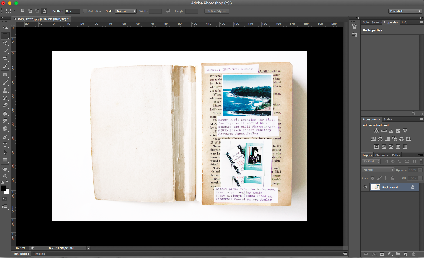The image size is (424, 258).
Task: Select the Move tool
Action: pyautogui.click(x=5, y=28)
